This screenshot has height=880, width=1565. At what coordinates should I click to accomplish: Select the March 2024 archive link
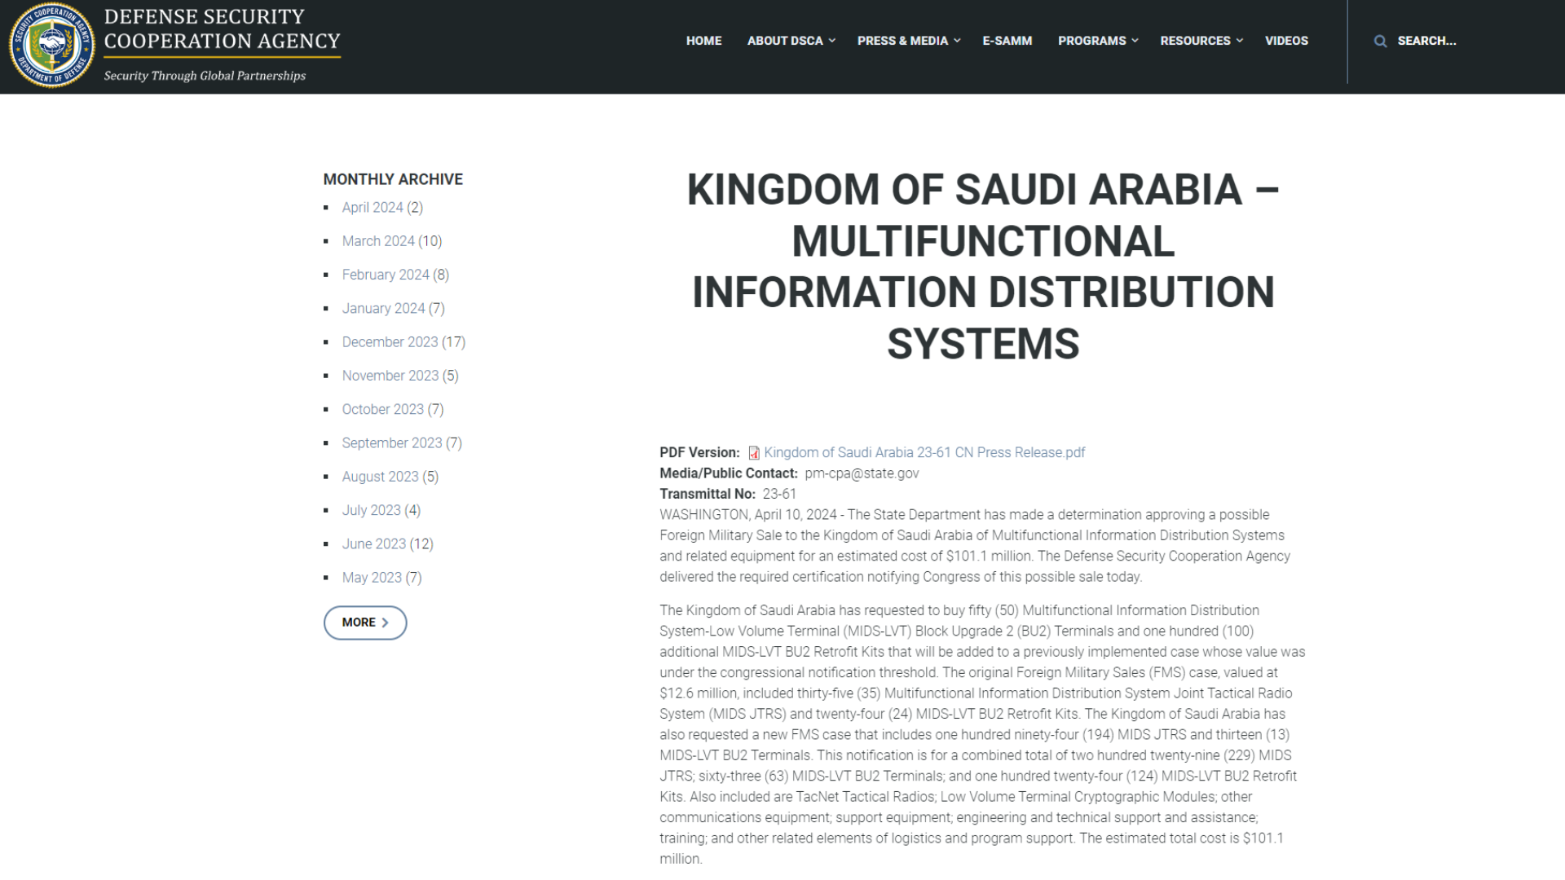378,240
